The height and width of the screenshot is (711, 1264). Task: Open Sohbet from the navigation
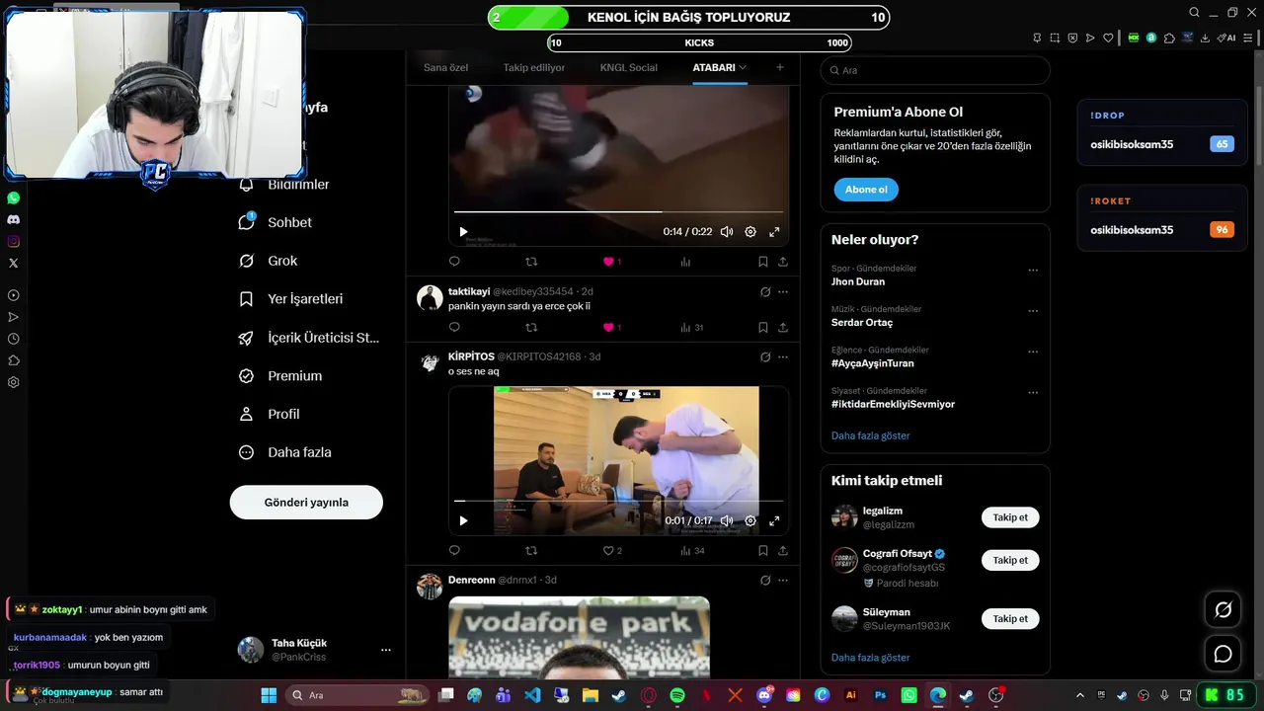pyautogui.click(x=276, y=222)
